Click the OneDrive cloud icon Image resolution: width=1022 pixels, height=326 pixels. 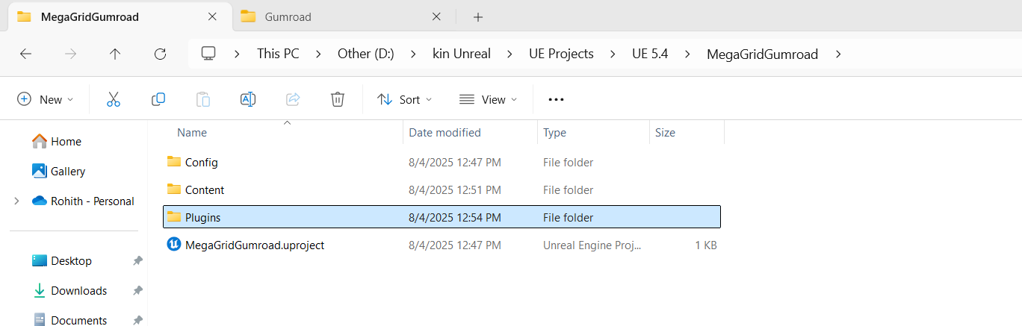click(40, 201)
